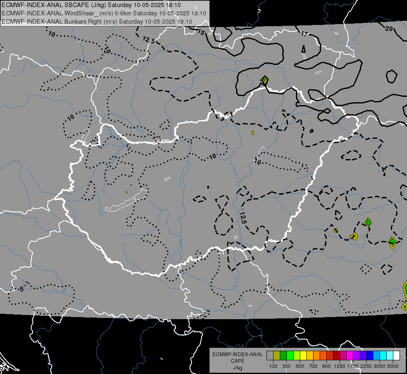Viewport: 407px width, 374px height.
Task: Click the SBCAPE title line in header
Action: click(x=91, y=5)
